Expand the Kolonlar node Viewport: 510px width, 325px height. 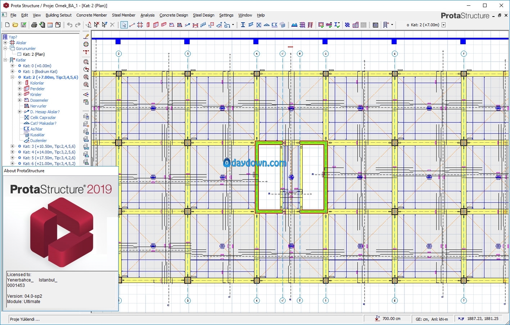coord(20,83)
